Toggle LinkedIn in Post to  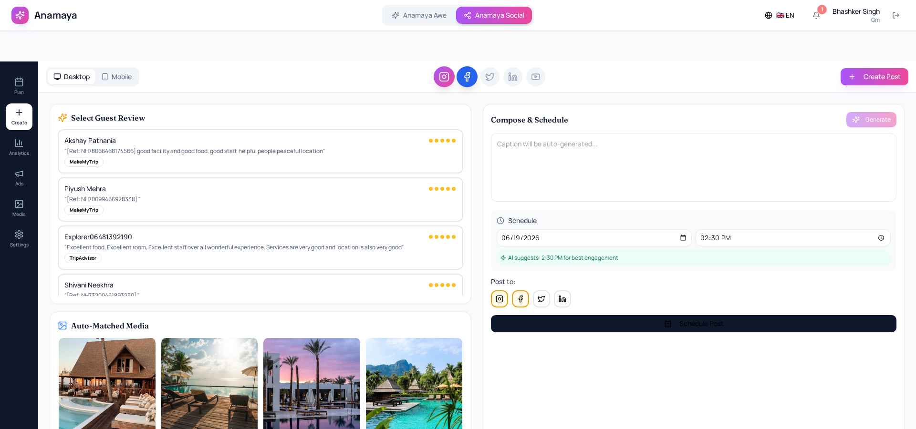click(562, 299)
